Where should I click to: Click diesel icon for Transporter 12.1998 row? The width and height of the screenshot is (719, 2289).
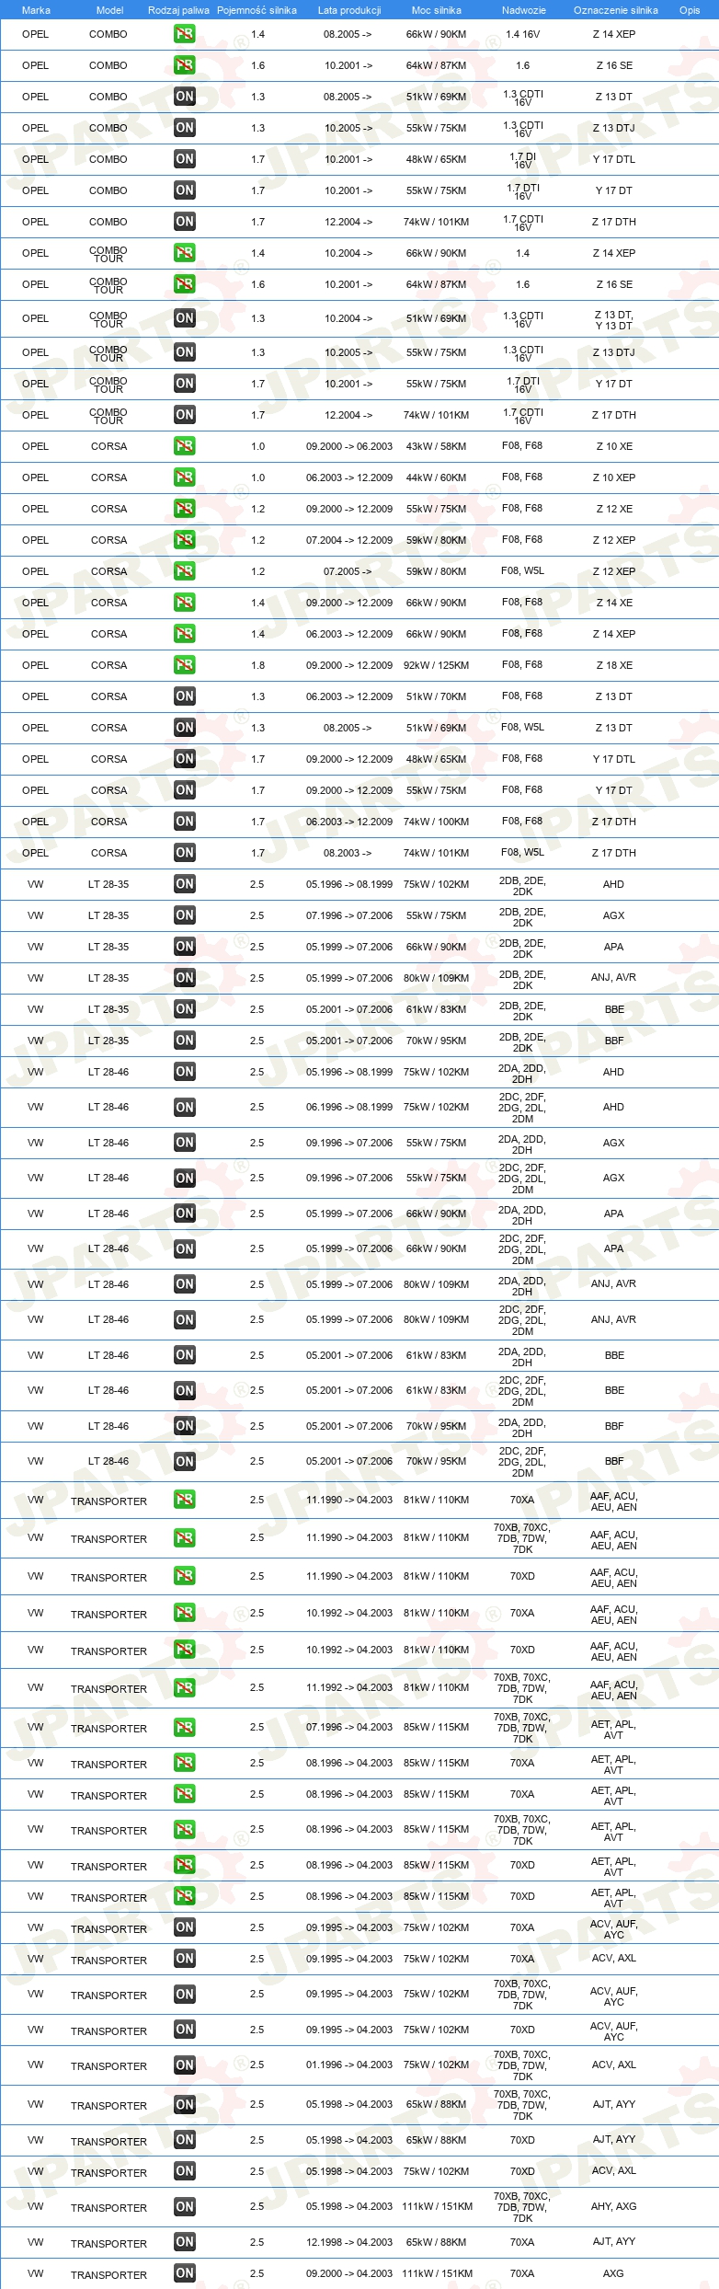(184, 2242)
